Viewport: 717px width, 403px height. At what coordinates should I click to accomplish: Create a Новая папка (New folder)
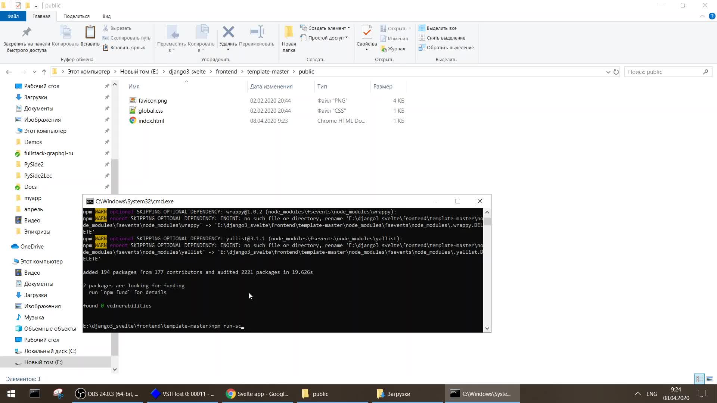click(289, 39)
